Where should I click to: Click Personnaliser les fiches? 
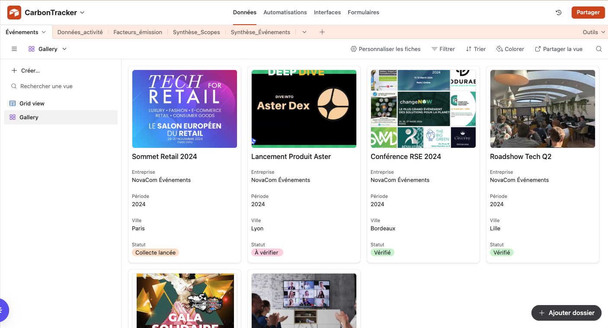pyautogui.click(x=385, y=49)
